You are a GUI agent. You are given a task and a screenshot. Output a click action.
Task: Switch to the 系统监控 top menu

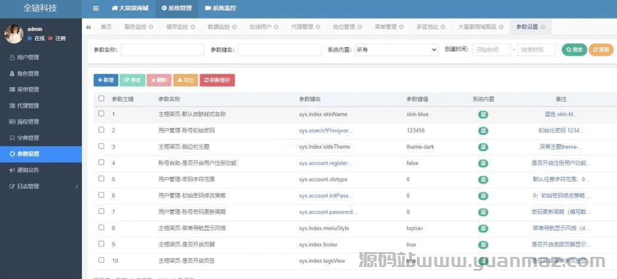[x=220, y=8]
